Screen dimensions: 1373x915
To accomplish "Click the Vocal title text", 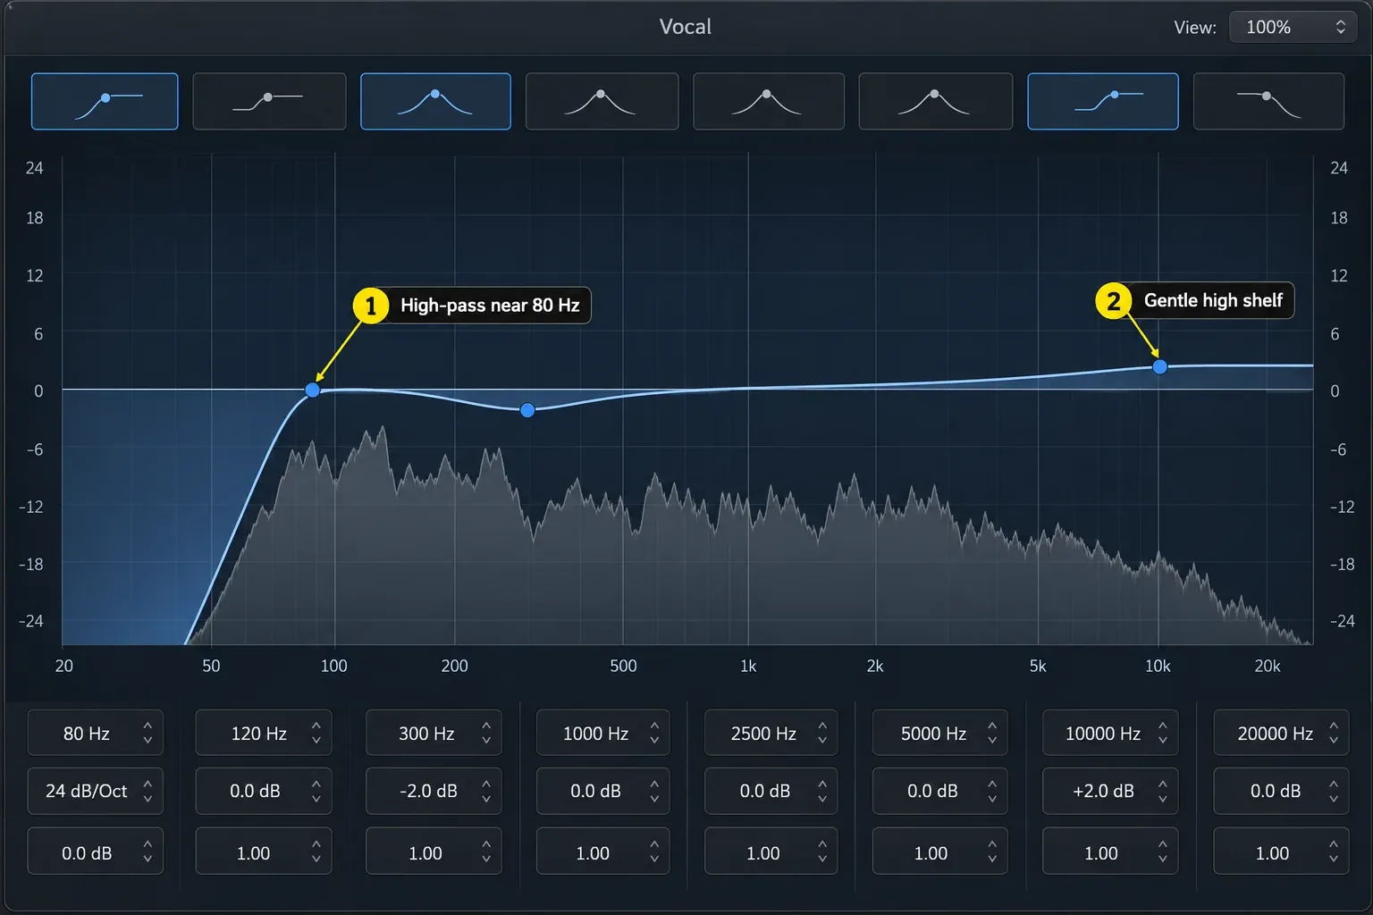I will click(x=686, y=27).
